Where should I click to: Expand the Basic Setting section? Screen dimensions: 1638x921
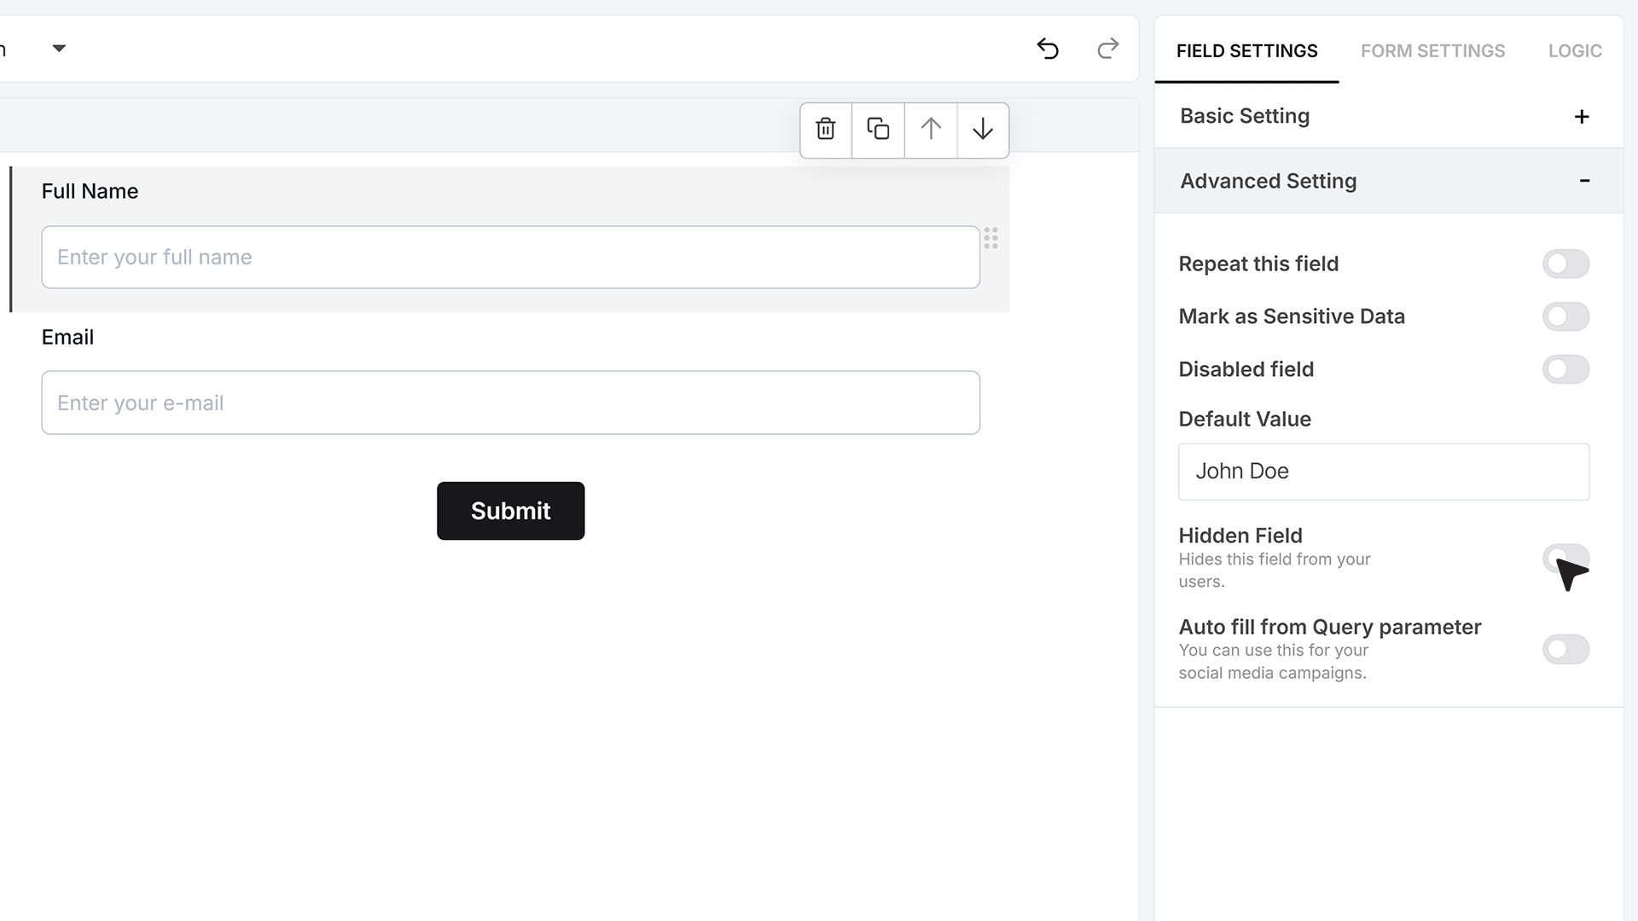pos(1389,116)
